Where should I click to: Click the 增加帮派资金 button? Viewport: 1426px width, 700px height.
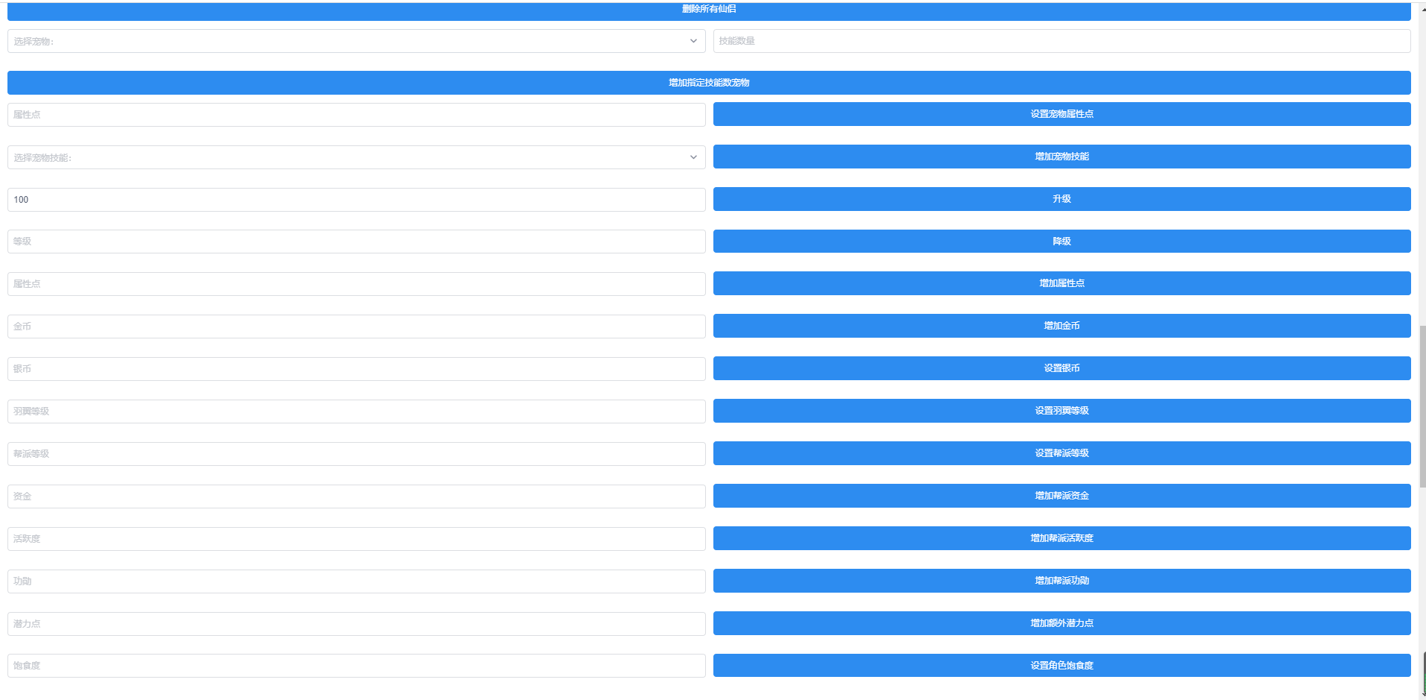click(x=1061, y=496)
